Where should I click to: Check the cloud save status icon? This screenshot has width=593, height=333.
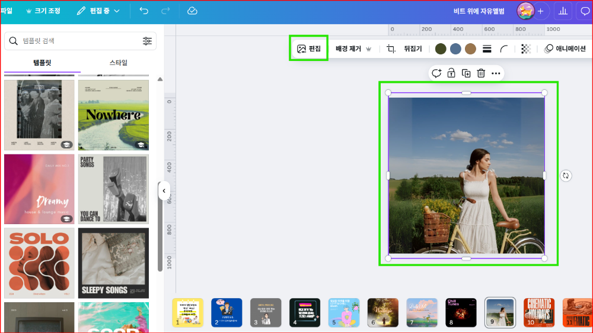192,11
